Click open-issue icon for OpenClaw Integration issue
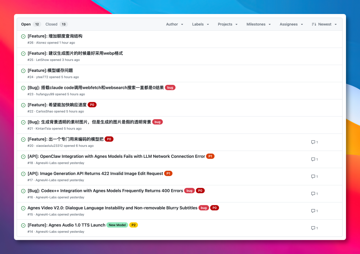Viewport: 360px width, 254px height. tap(23, 157)
